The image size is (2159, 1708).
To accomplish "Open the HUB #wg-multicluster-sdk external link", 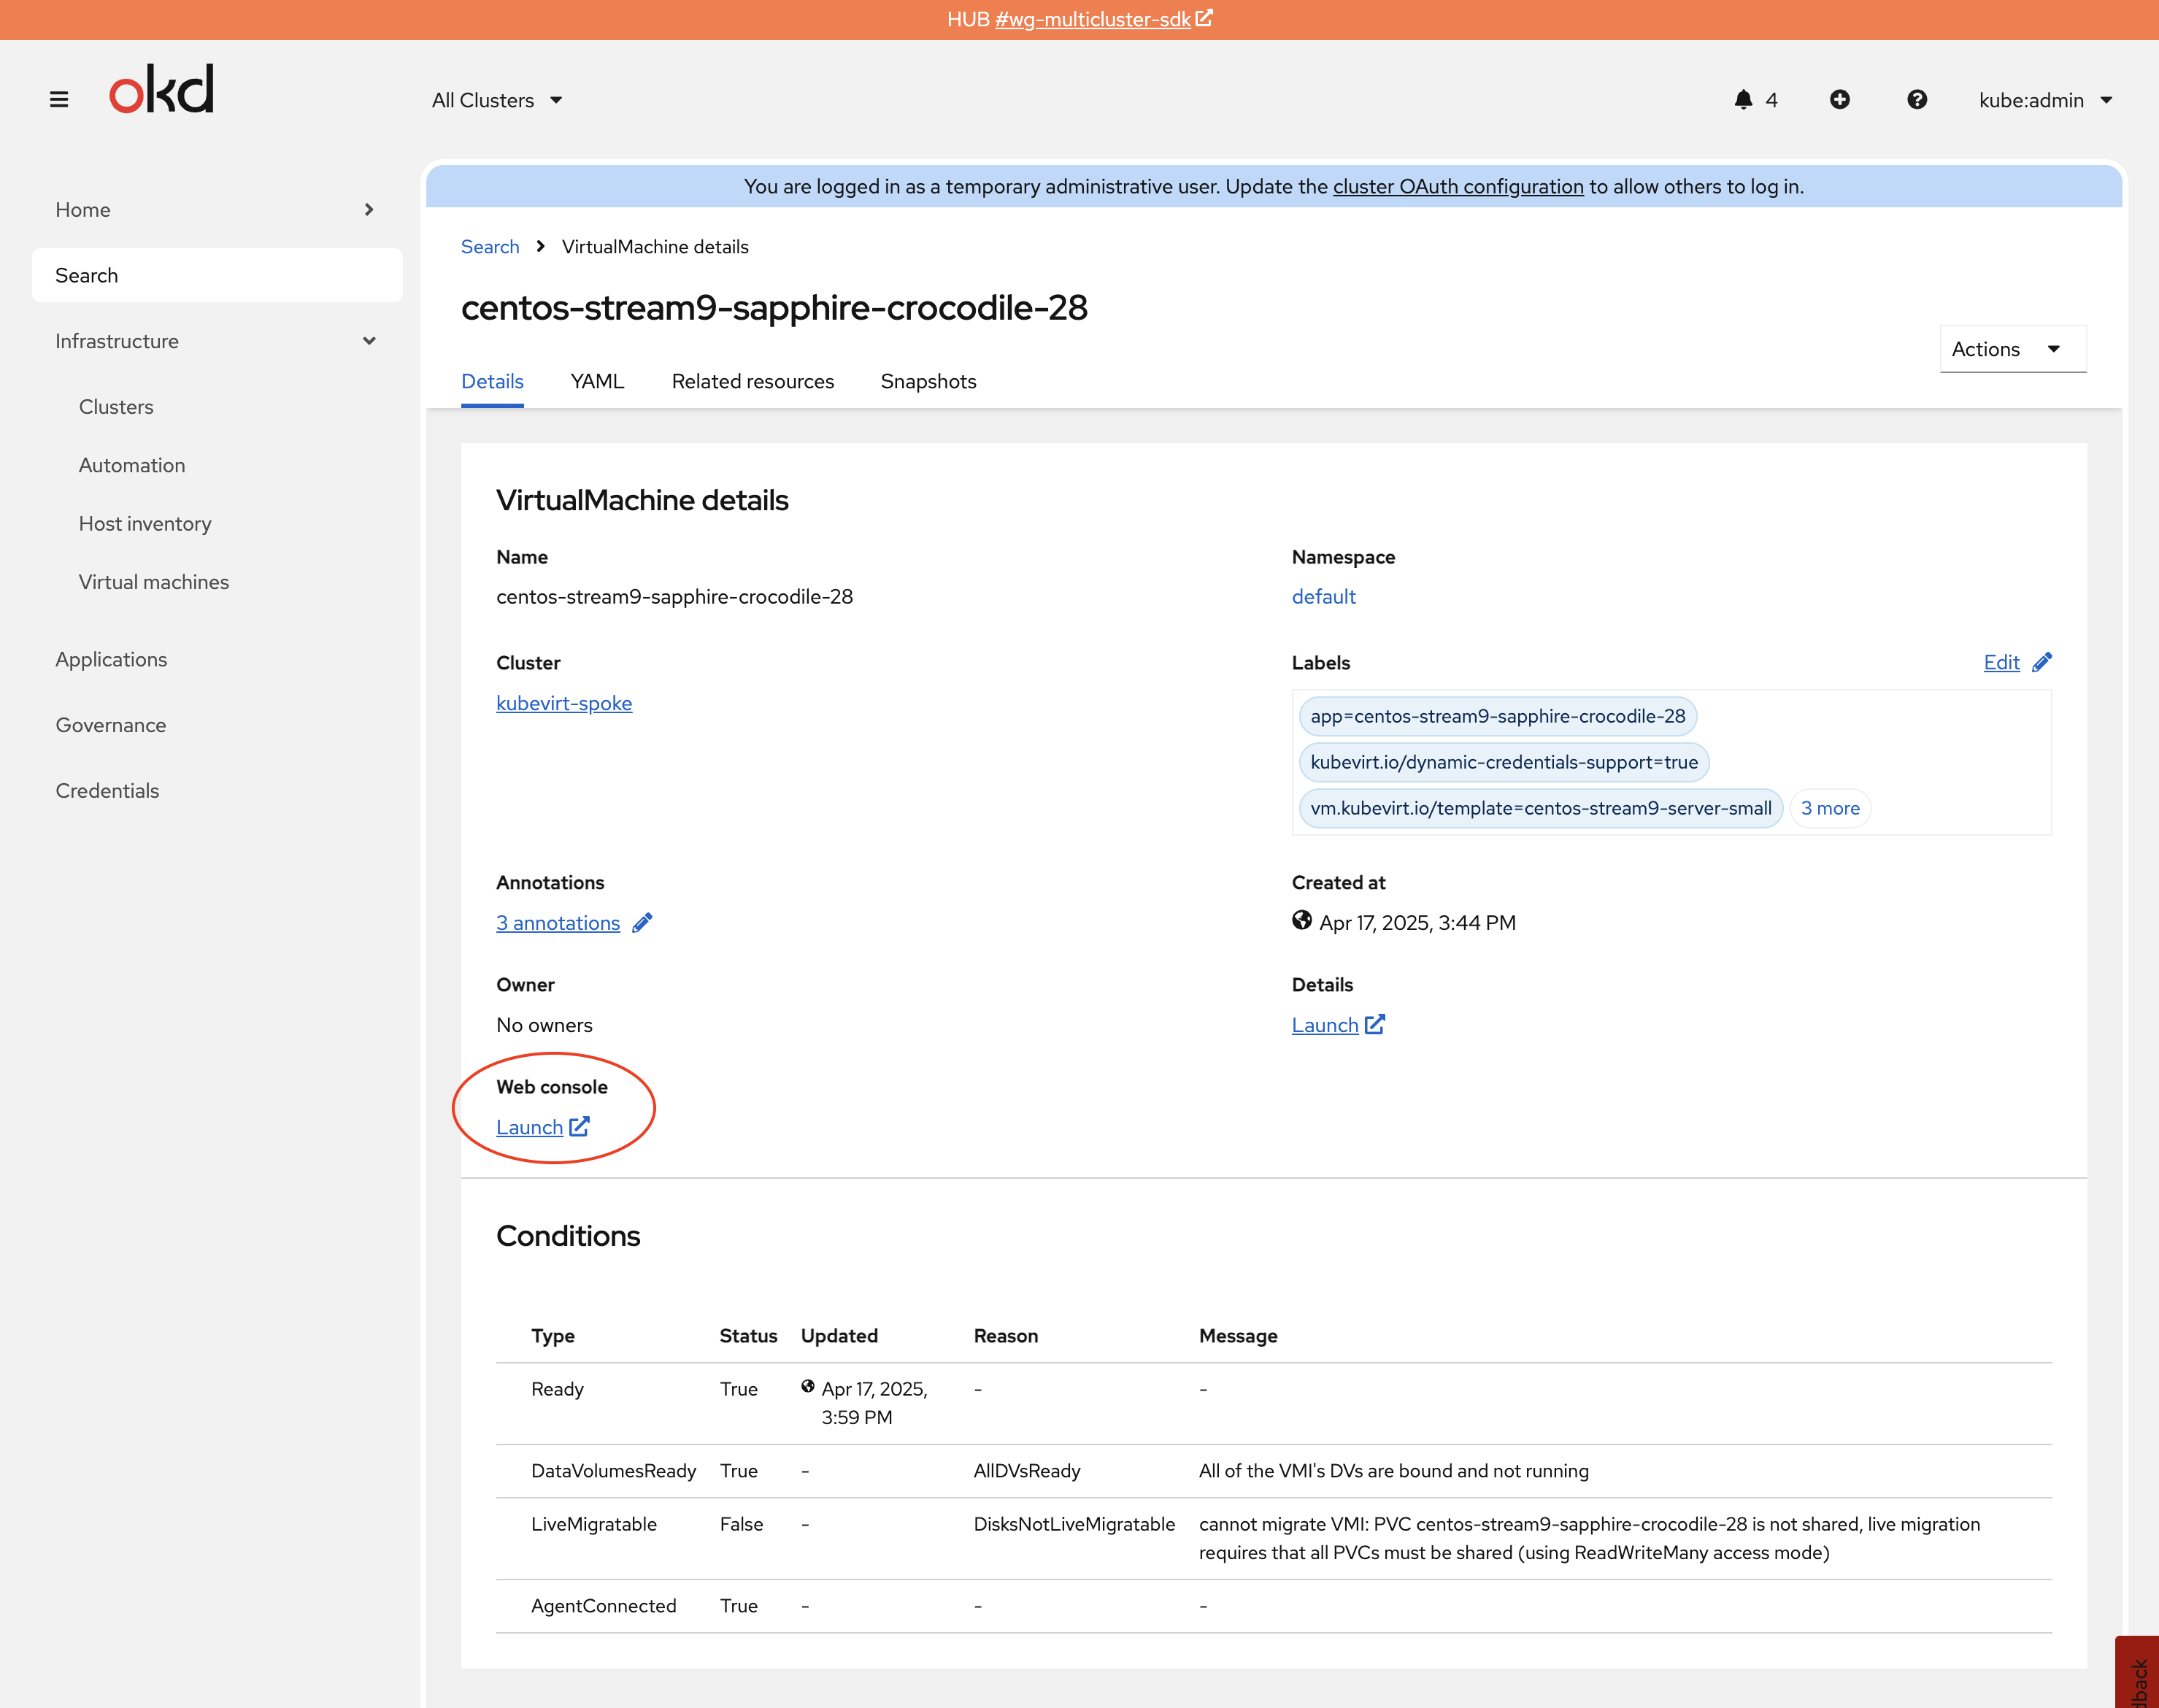I will coord(1092,19).
